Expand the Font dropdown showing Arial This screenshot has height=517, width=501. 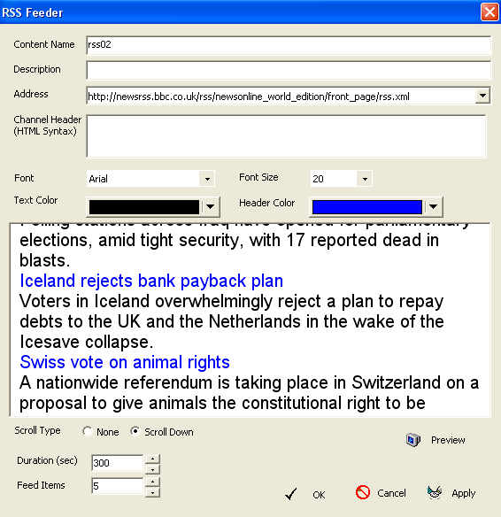(207, 179)
